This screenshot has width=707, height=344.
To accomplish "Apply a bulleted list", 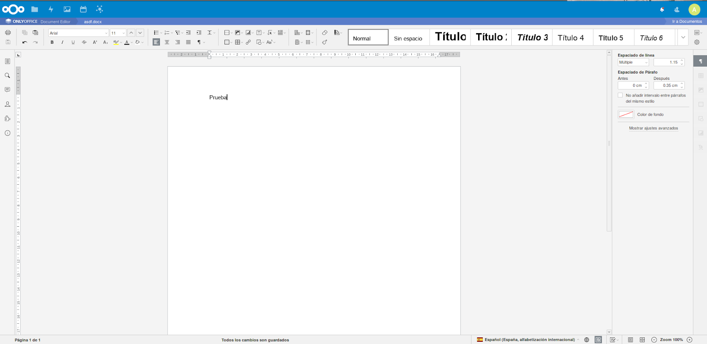I will (x=156, y=33).
